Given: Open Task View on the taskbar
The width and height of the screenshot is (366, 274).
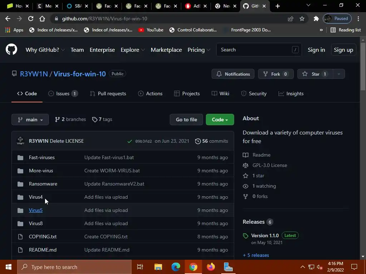Looking at the screenshot, I should click(140, 267).
